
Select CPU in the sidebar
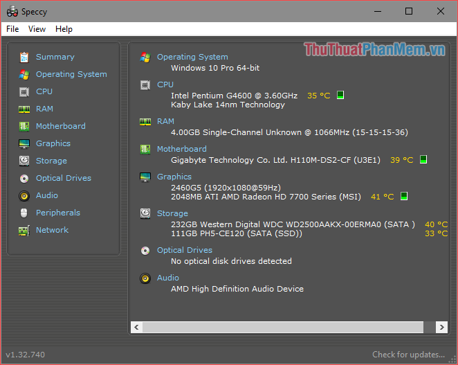point(44,91)
